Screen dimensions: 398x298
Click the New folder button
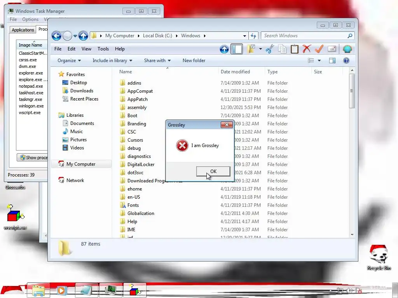(194, 61)
